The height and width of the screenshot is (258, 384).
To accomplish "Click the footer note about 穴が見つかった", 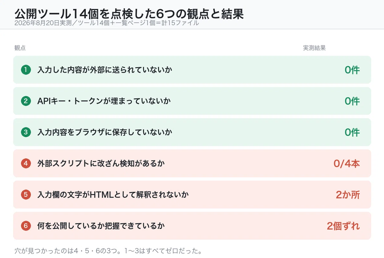I will click(108, 250).
